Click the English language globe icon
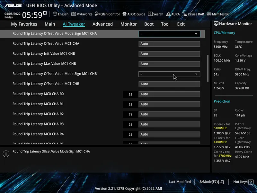Viewport: 257px width, 193px height. (x=55, y=14)
